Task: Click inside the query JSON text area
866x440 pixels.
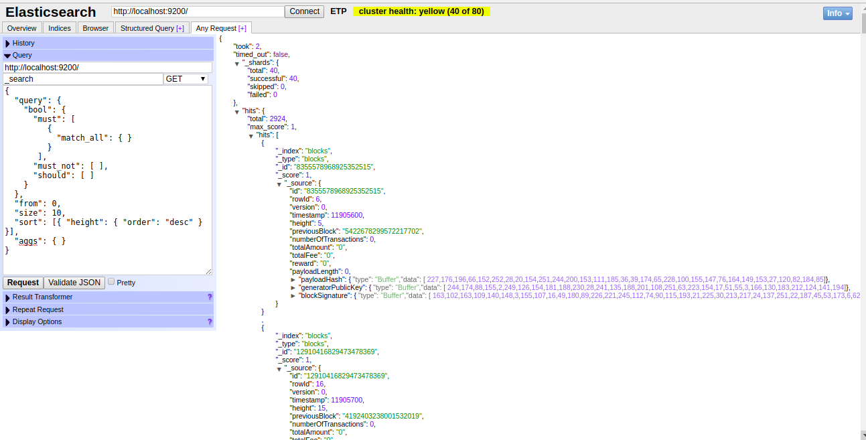Action: [107, 179]
